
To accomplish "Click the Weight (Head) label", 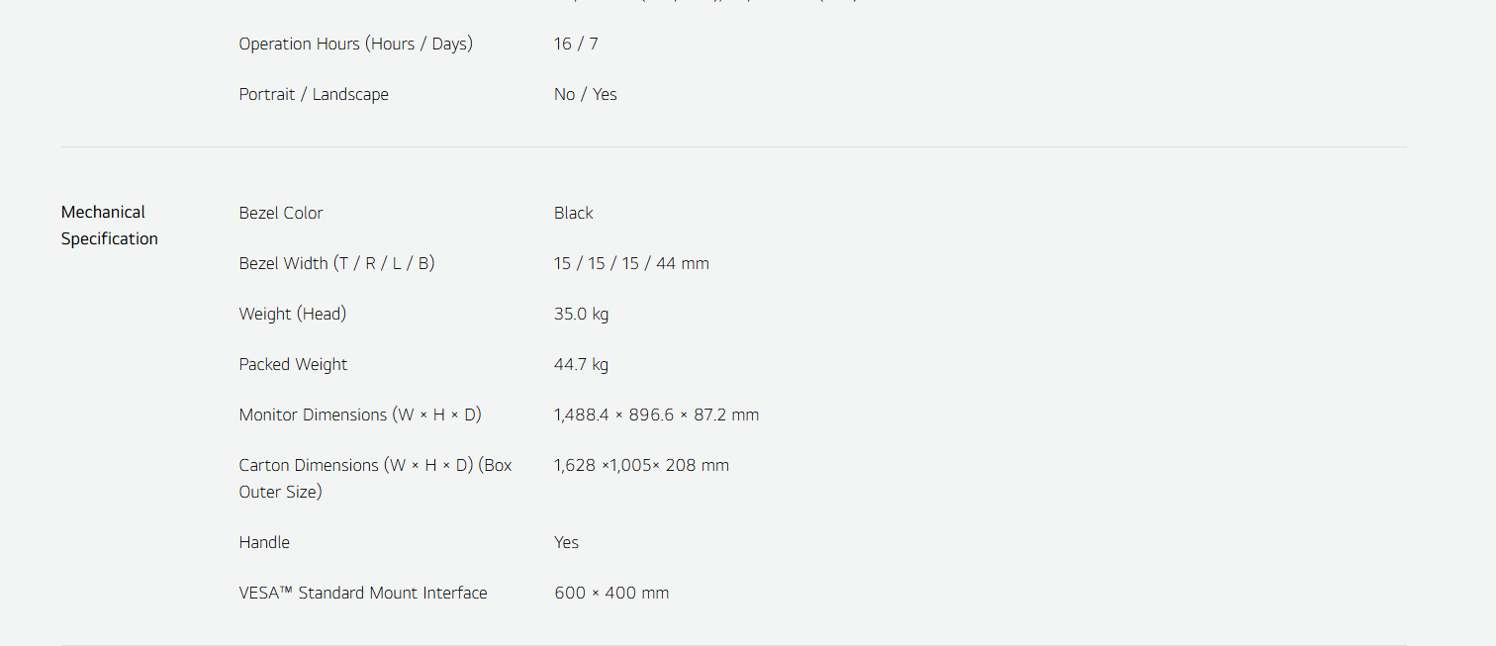I will tap(292, 315).
